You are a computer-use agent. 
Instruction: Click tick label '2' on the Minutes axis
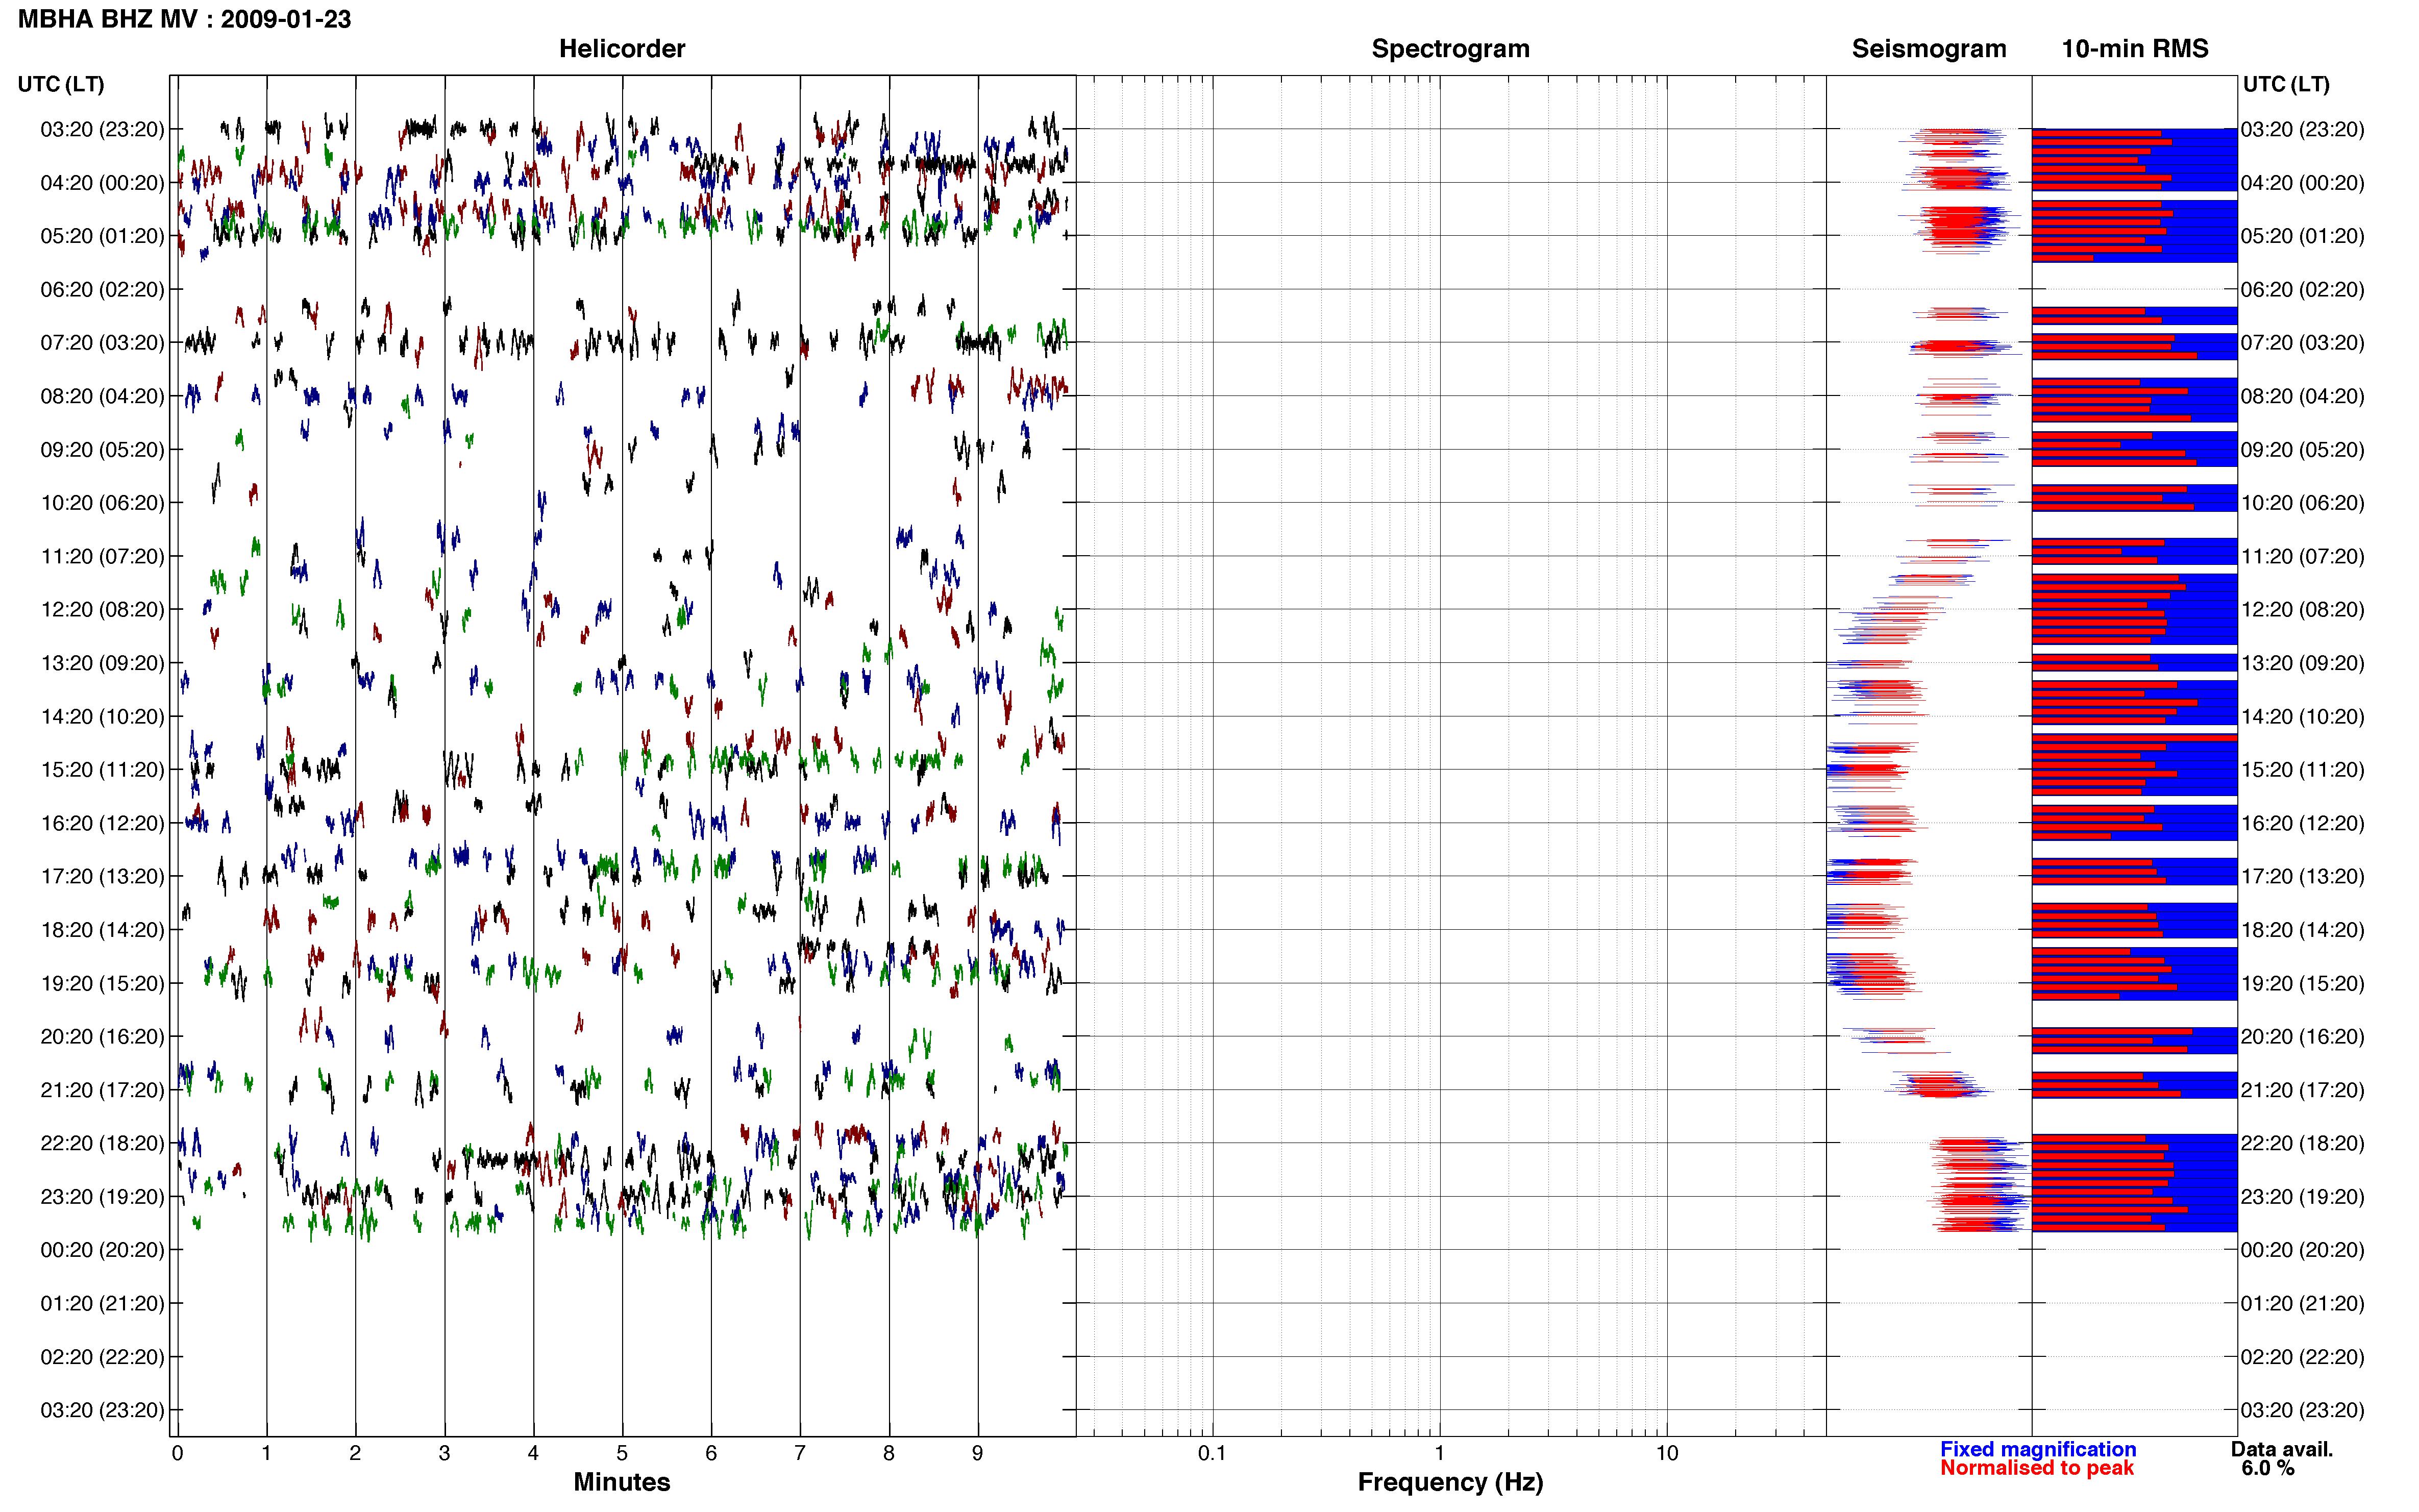tap(355, 1453)
